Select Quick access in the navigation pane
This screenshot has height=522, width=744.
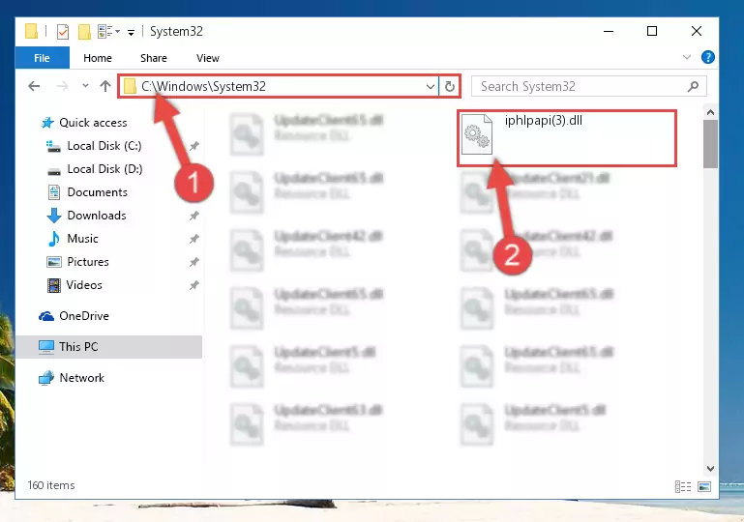[x=93, y=123]
